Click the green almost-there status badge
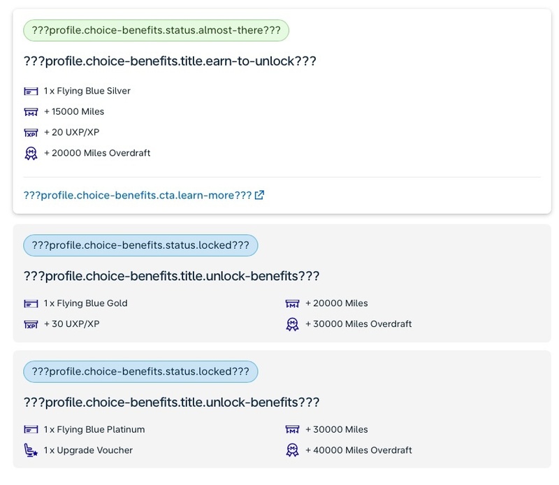 155,30
